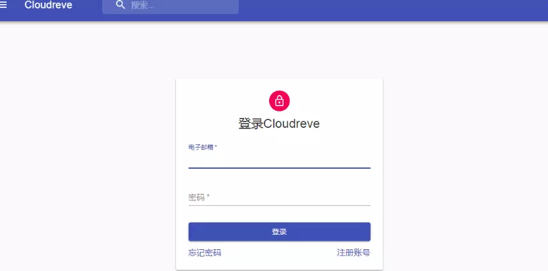Open the hamburger navigation menu
This screenshot has width=548, height=271.
pyautogui.click(x=3, y=5)
